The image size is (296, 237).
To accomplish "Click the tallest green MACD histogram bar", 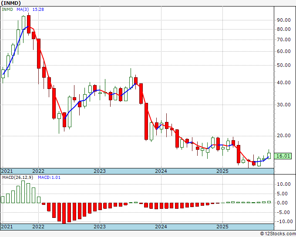I will 23,192.
